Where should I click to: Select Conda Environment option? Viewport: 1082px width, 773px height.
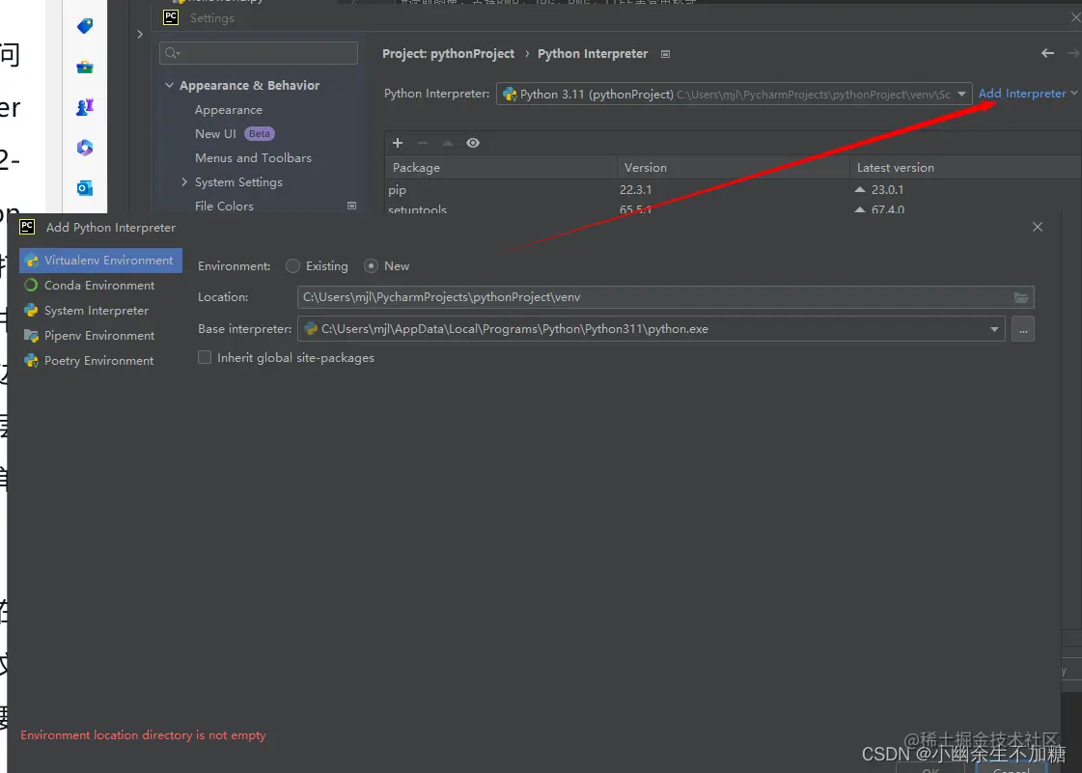(x=100, y=285)
